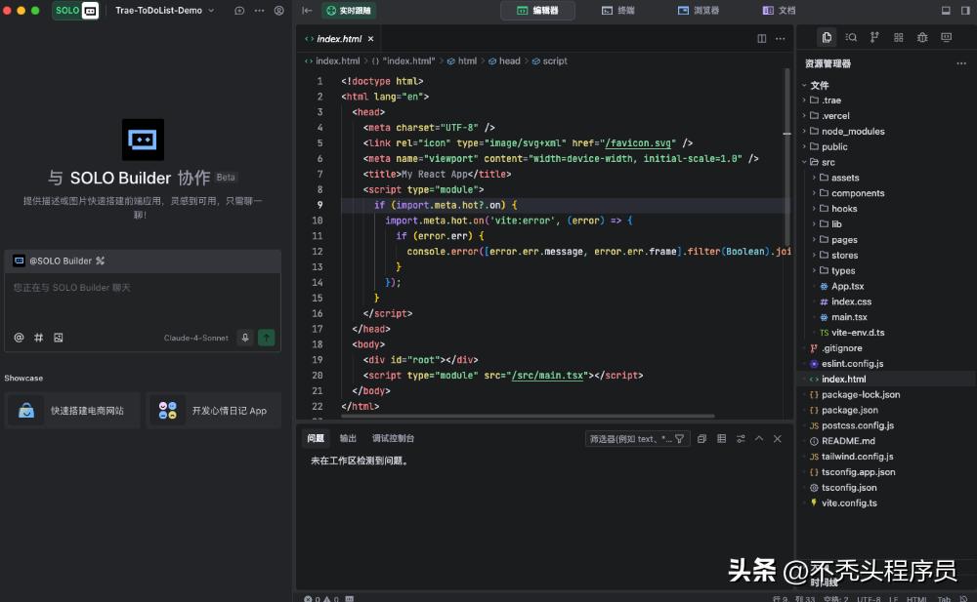Toggle the filter icon in problems panel search box
977x602 pixels.
(x=679, y=438)
